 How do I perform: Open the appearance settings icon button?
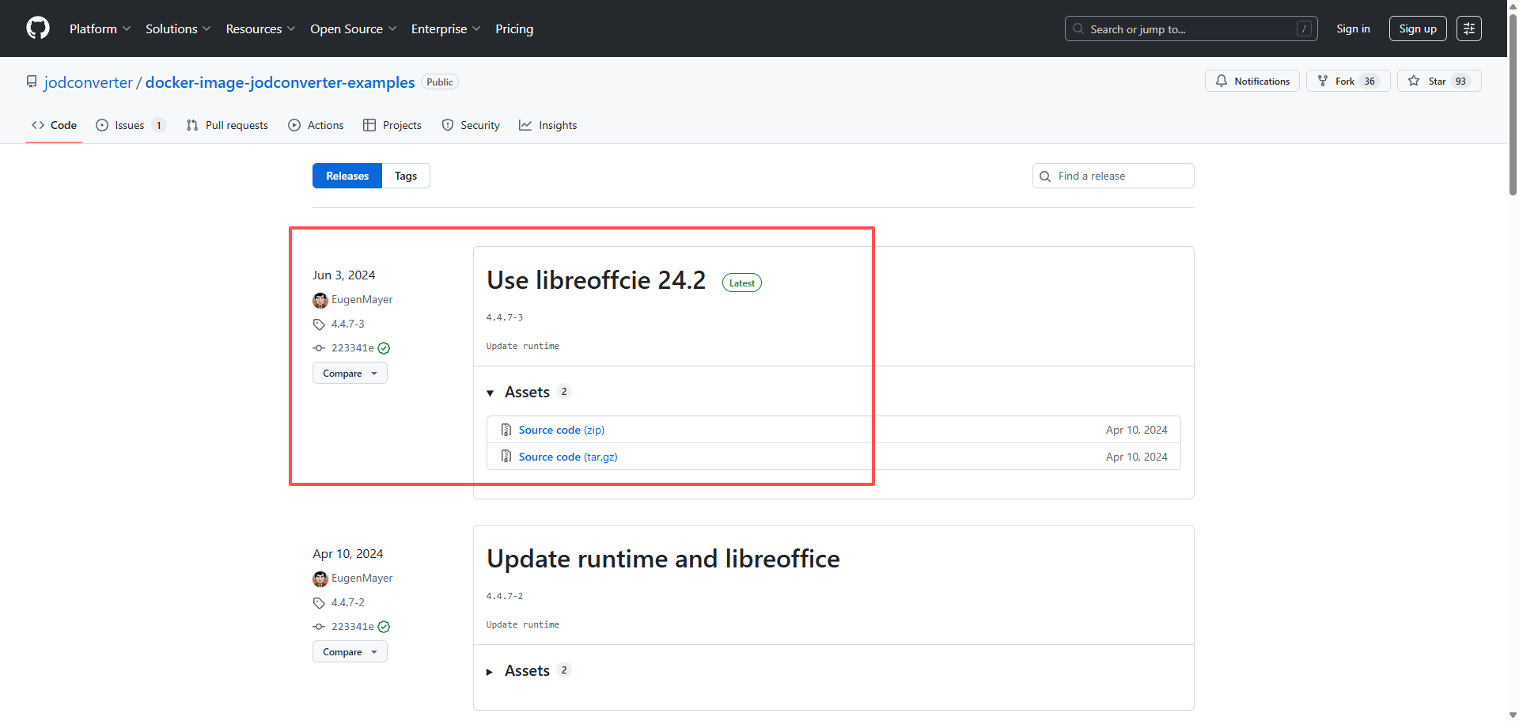(1469, 28)
